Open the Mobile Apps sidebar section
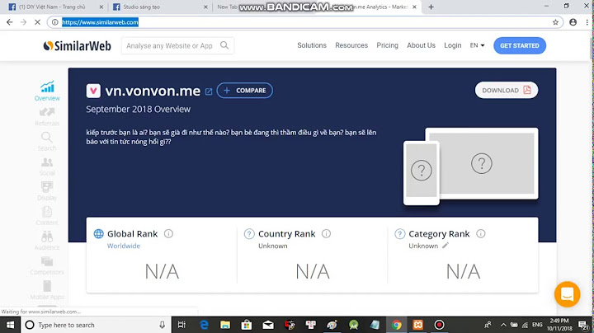This screenshot has width=594, height=333. (x=47, y=290)
